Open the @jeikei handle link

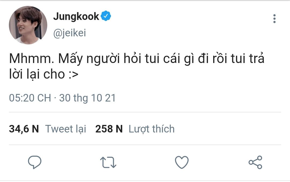click(70, 33)
